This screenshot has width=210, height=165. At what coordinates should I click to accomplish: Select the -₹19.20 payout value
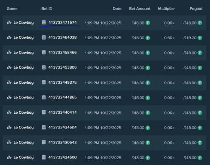(x=190, y=38)
